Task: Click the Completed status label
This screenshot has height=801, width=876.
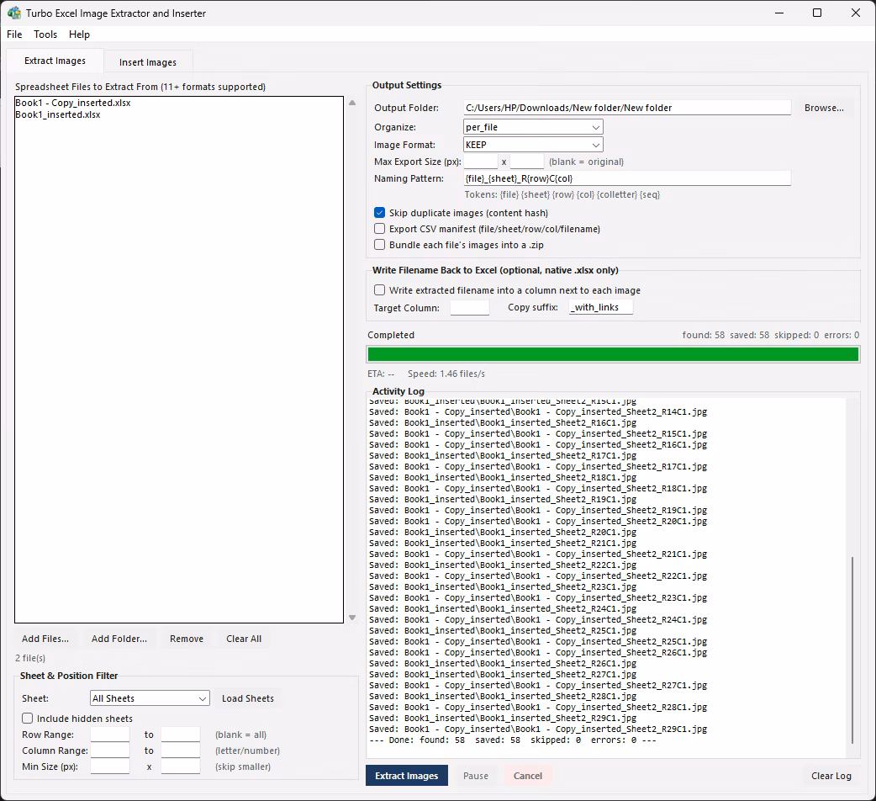Action: (x=391, y=336)
